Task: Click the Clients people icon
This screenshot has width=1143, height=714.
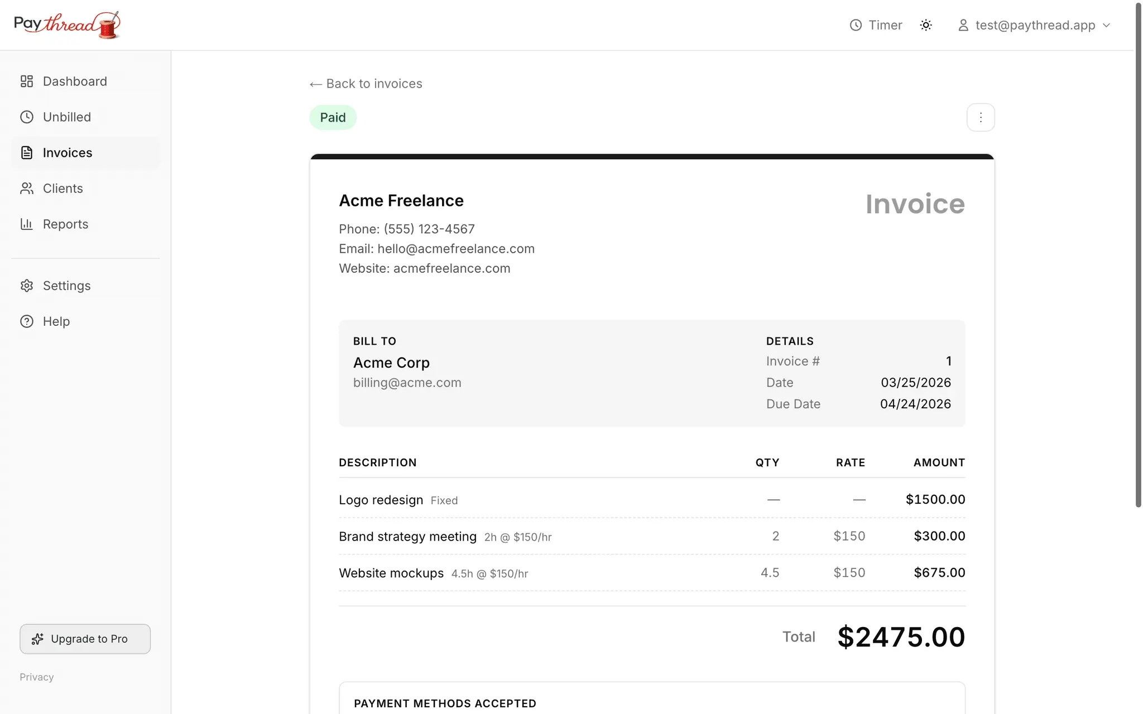Action: [x=27, y=189]
